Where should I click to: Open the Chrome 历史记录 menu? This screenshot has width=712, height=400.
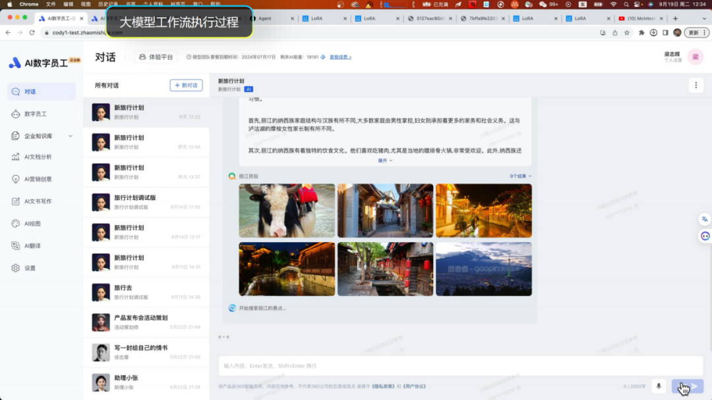(x=107, y=3)
